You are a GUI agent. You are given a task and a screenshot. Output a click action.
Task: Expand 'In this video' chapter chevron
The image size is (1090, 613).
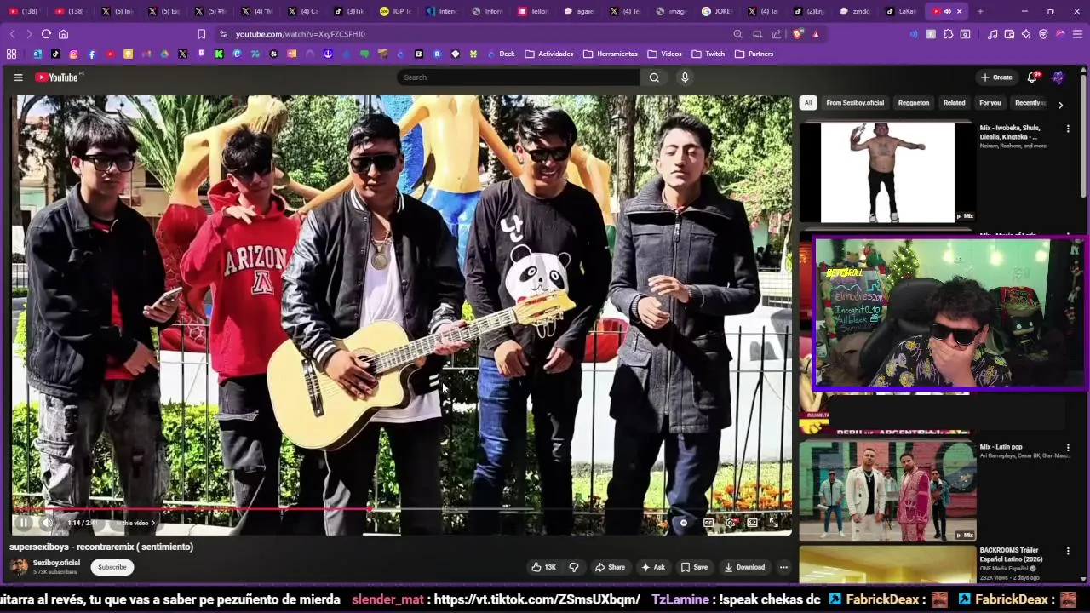[x=153, y=523]
